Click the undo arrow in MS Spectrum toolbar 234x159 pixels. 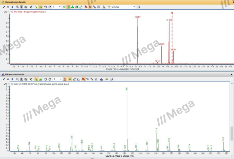click(45, 79)
